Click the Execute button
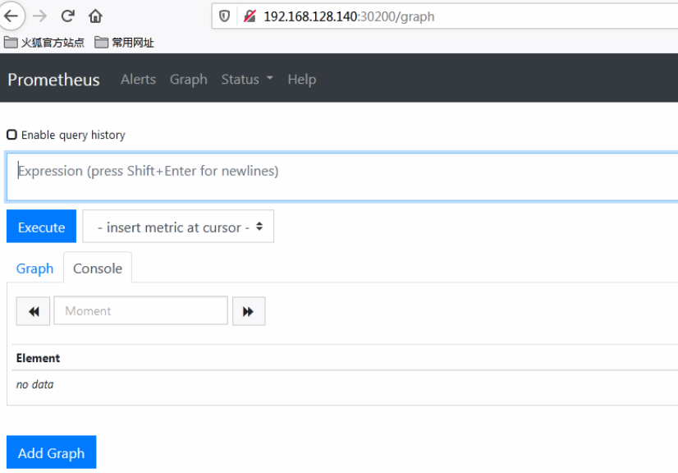678x473 pixels. (x=42, y=227)
